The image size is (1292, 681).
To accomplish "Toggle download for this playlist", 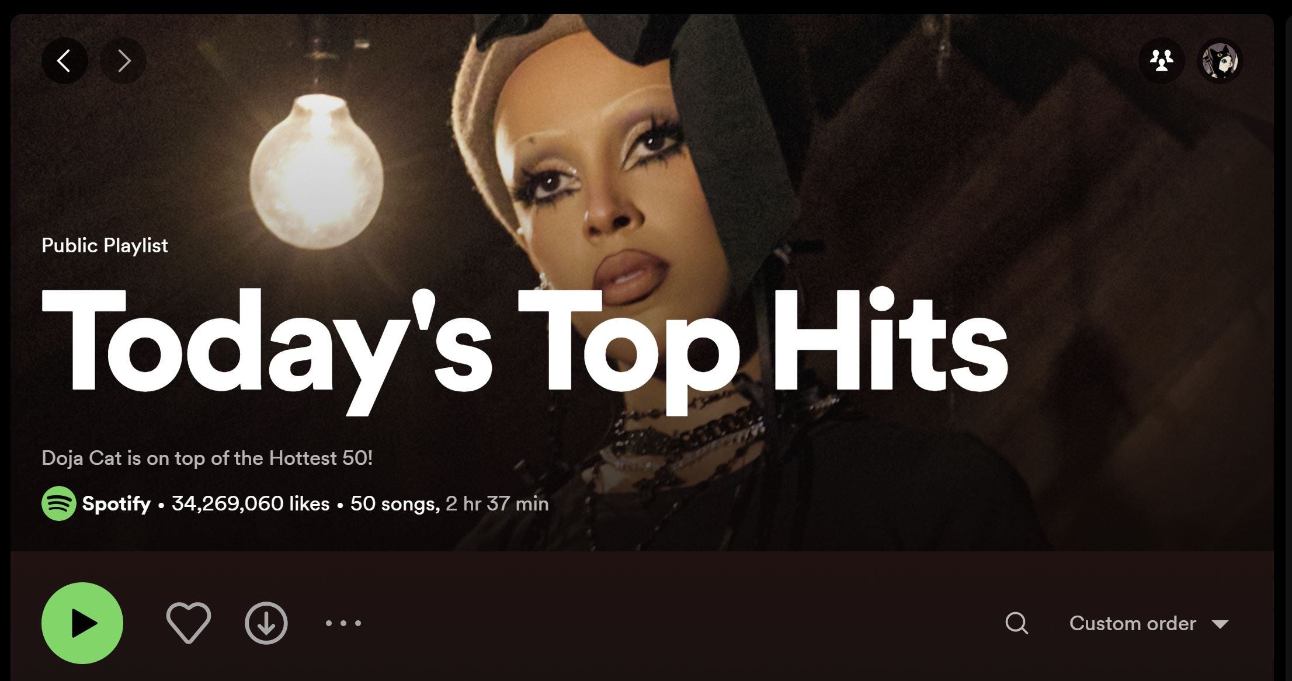I will 266,623.
